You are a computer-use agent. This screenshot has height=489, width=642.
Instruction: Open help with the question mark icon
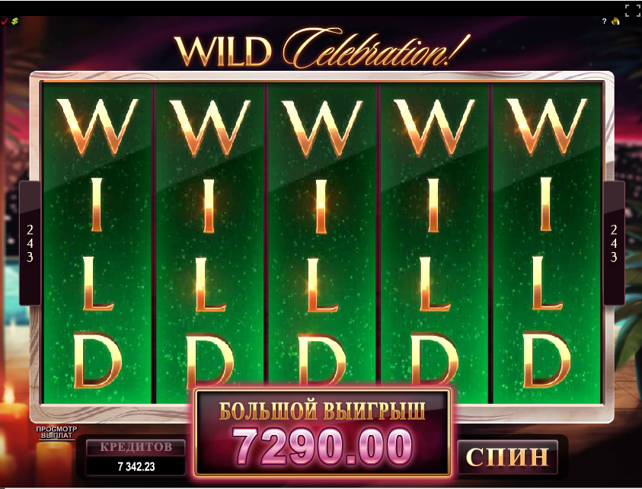[605, 21]
